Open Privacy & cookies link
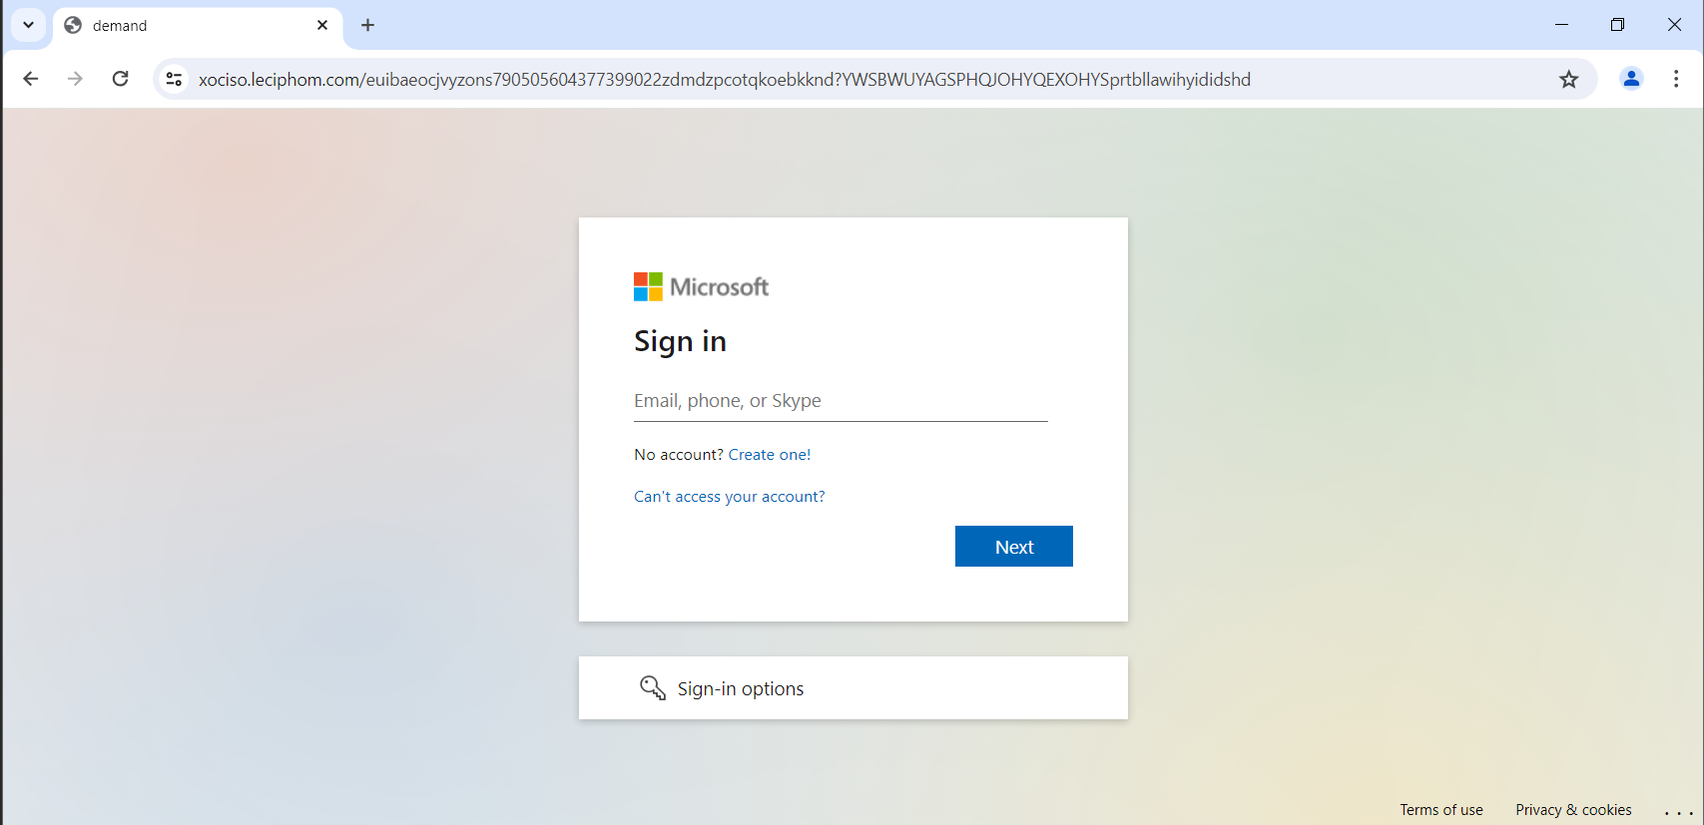The width and height of the screenshot is (1704, 825). point(1573,810)
